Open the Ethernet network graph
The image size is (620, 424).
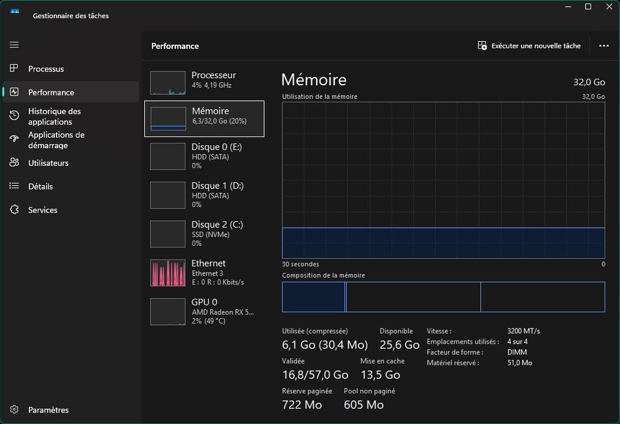coord(204,272)
